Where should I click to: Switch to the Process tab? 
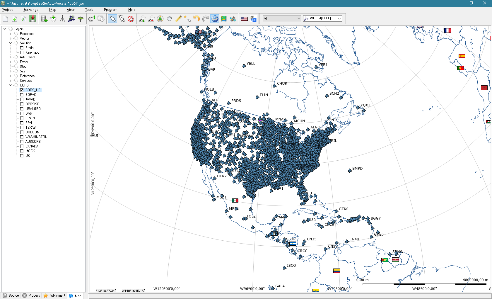click(31, 295)
